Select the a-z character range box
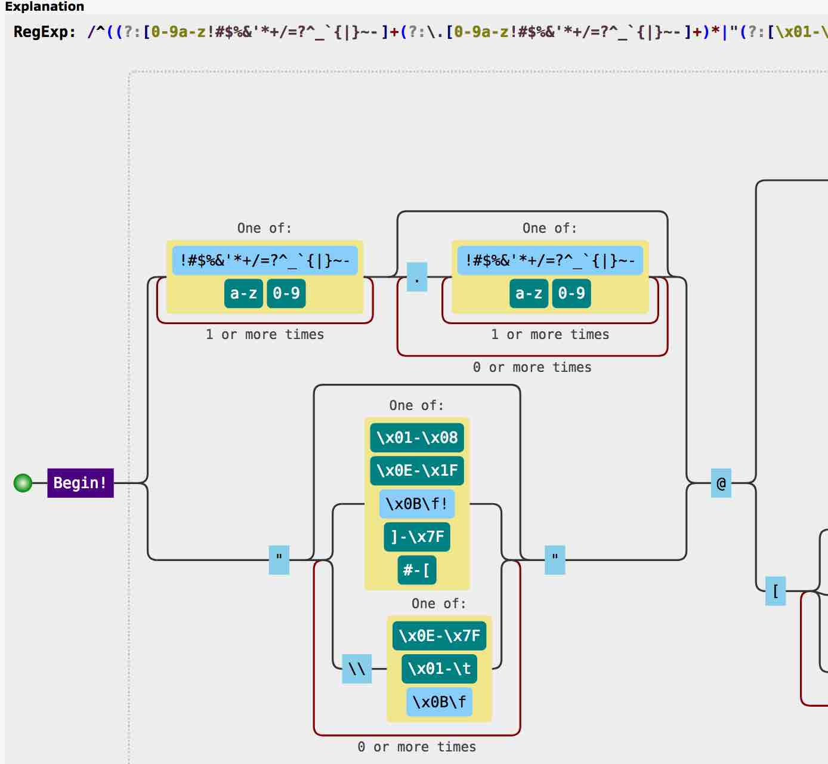828x764 pixels. (x=243, y=293)
